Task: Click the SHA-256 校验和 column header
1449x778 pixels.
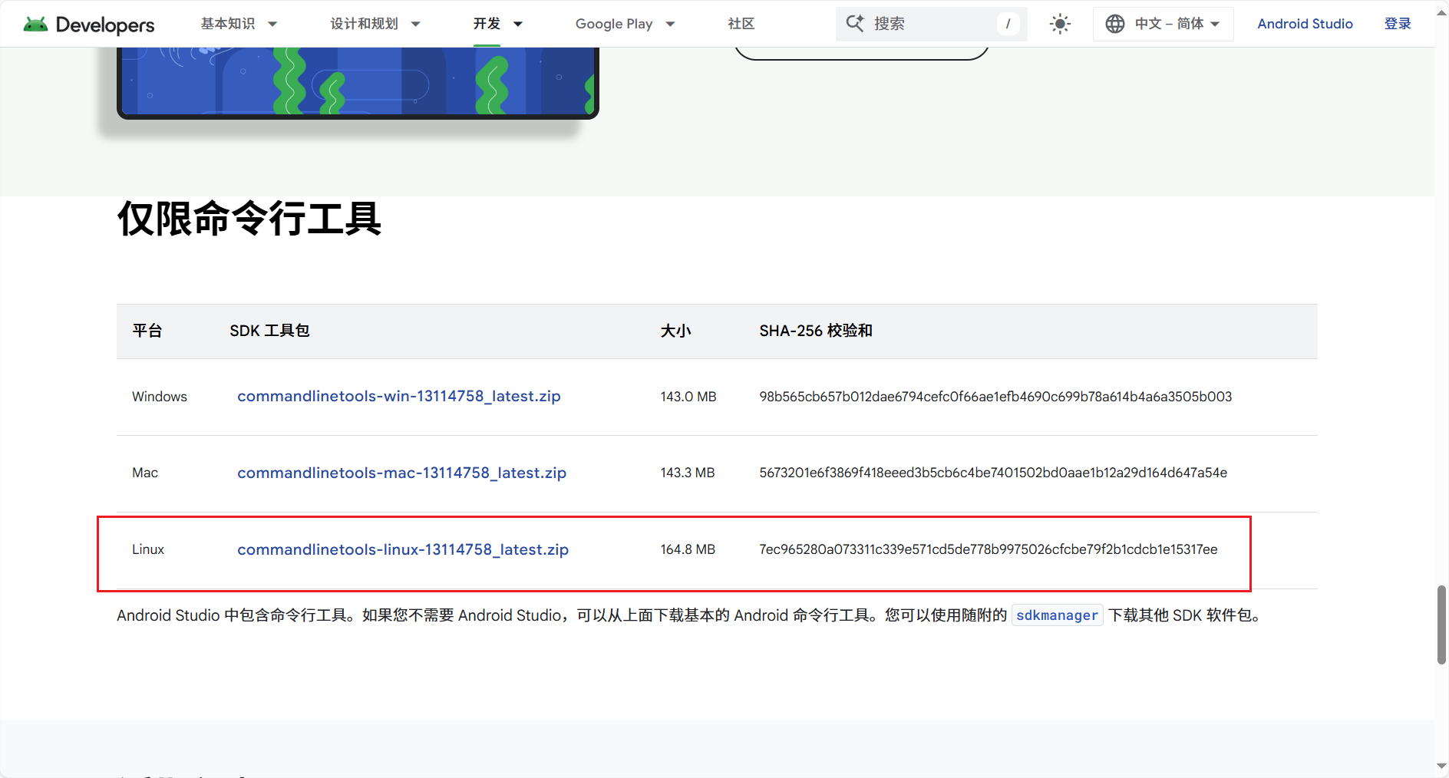Action: tap(816, 331)
